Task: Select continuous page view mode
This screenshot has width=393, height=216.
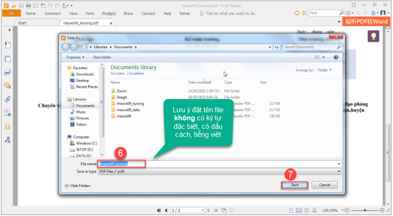Action: 298,210
